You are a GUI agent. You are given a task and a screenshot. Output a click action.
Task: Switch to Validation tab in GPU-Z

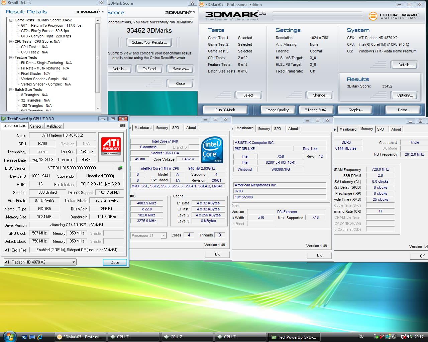[x=55, y=126]
